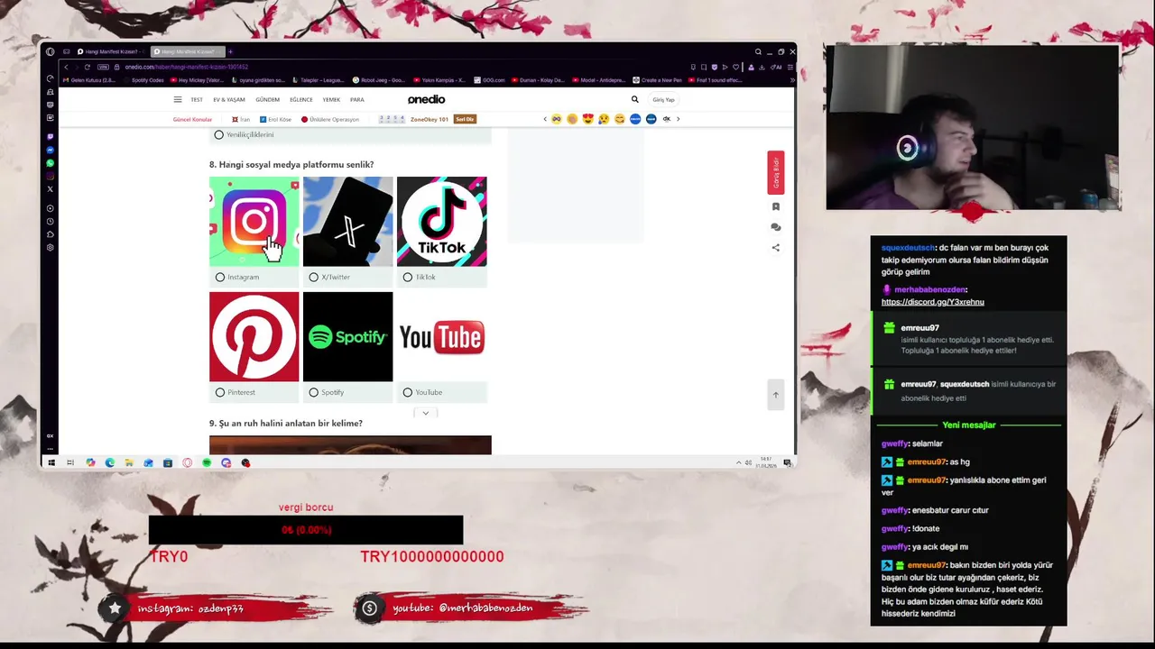This screenshot has width=1155, height=649.
Task: Click the Giriş Yap login button
Action: (x=664, y=99)
